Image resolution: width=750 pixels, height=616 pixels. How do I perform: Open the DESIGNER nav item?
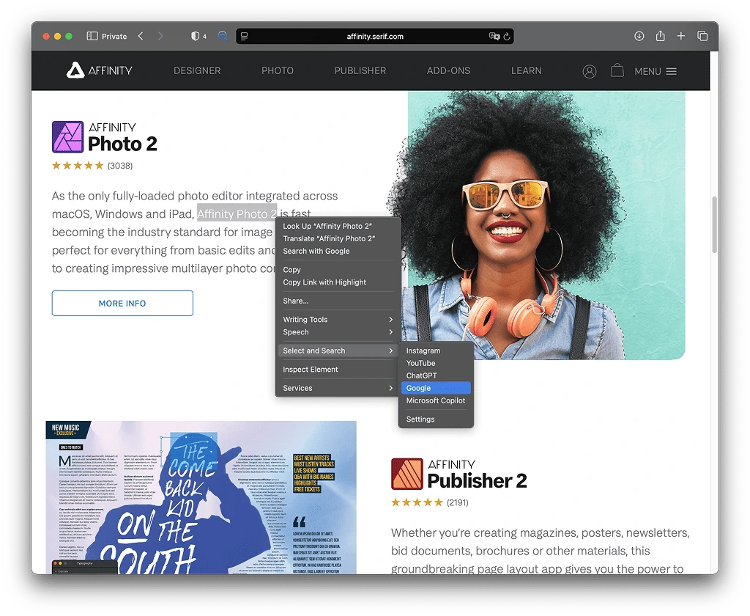coord(197,71)
